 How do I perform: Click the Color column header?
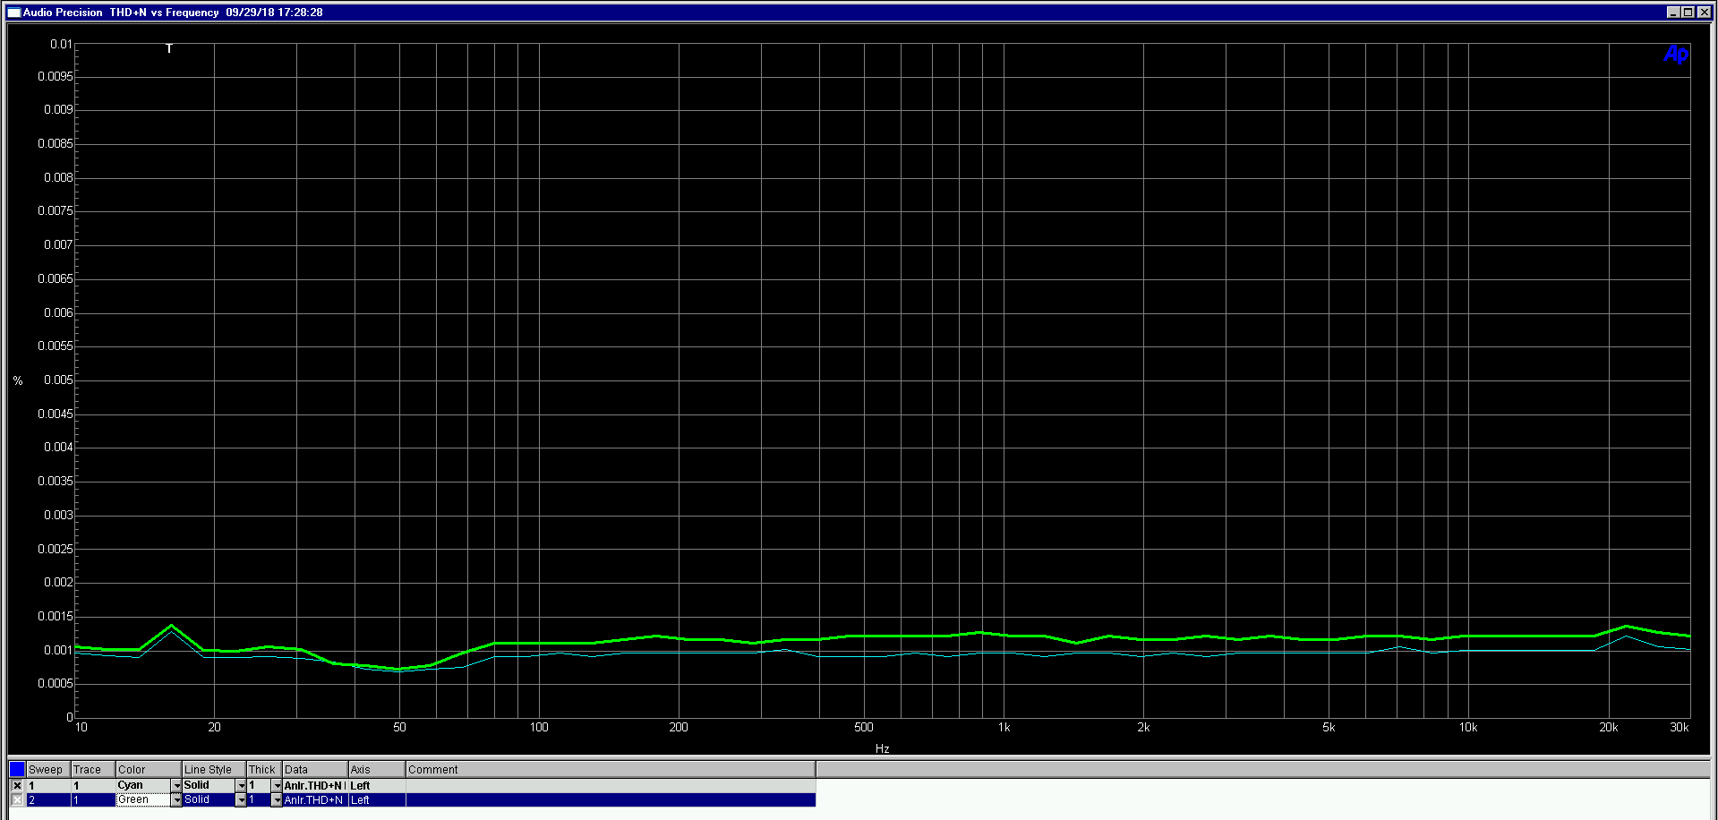(149, 769)
